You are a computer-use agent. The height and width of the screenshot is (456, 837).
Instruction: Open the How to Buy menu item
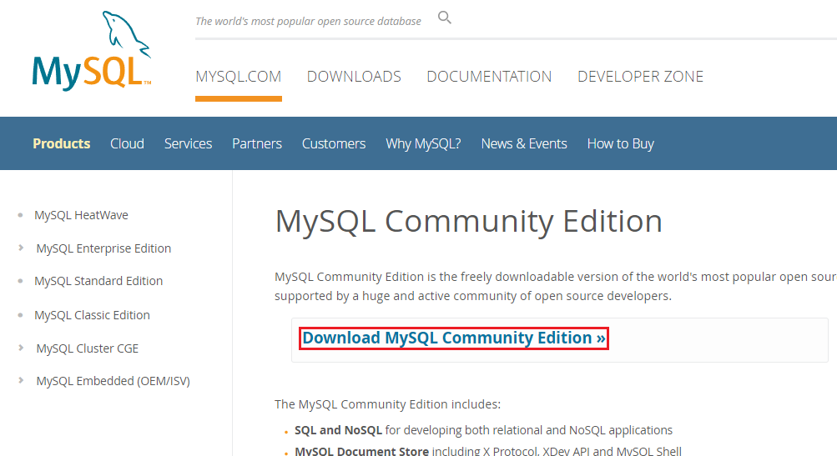pos(620,144)
